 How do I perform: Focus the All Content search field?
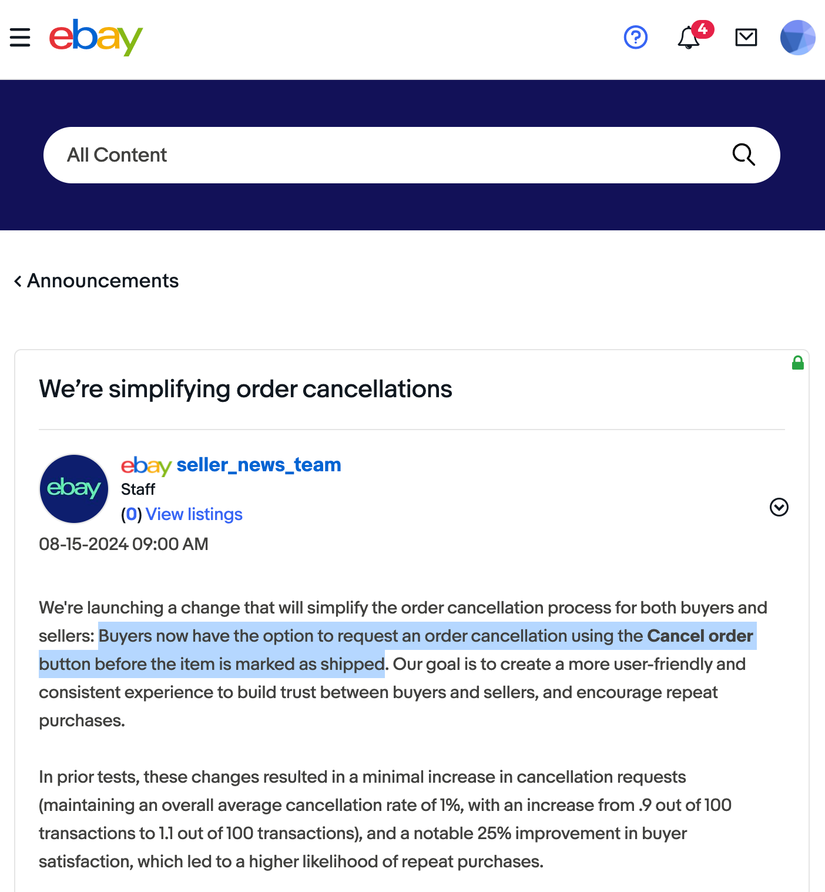tap(382, 155)
